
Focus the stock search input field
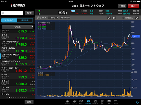coord(12,13)
